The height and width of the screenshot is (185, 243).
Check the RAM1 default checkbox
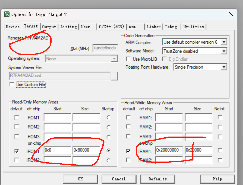click(128, 118)
